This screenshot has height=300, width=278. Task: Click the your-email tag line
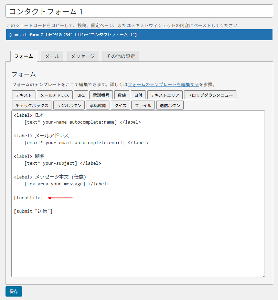click(86, 143)
